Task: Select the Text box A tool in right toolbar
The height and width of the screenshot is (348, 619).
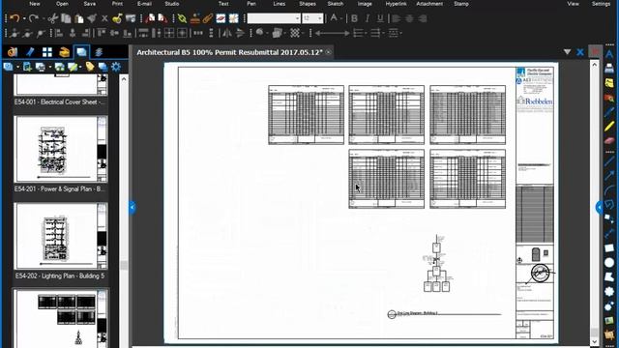Action: click(609, 54)
